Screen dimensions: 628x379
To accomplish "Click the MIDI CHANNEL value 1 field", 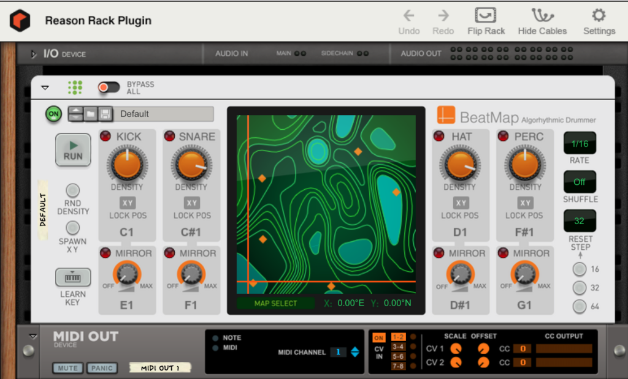I will tap(339, 352).
